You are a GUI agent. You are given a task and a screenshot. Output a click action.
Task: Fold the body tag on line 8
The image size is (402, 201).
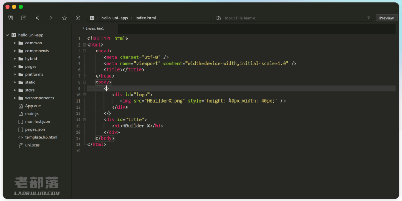(x=84, y=82)
